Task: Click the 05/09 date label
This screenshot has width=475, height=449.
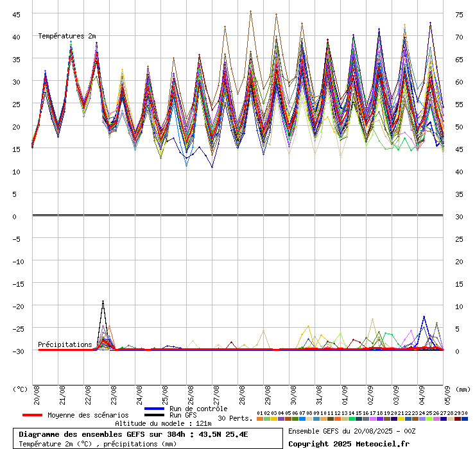Action: [x=447, y=395]
